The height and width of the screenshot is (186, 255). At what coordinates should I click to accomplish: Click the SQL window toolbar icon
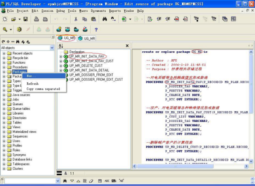click(68, 29)
